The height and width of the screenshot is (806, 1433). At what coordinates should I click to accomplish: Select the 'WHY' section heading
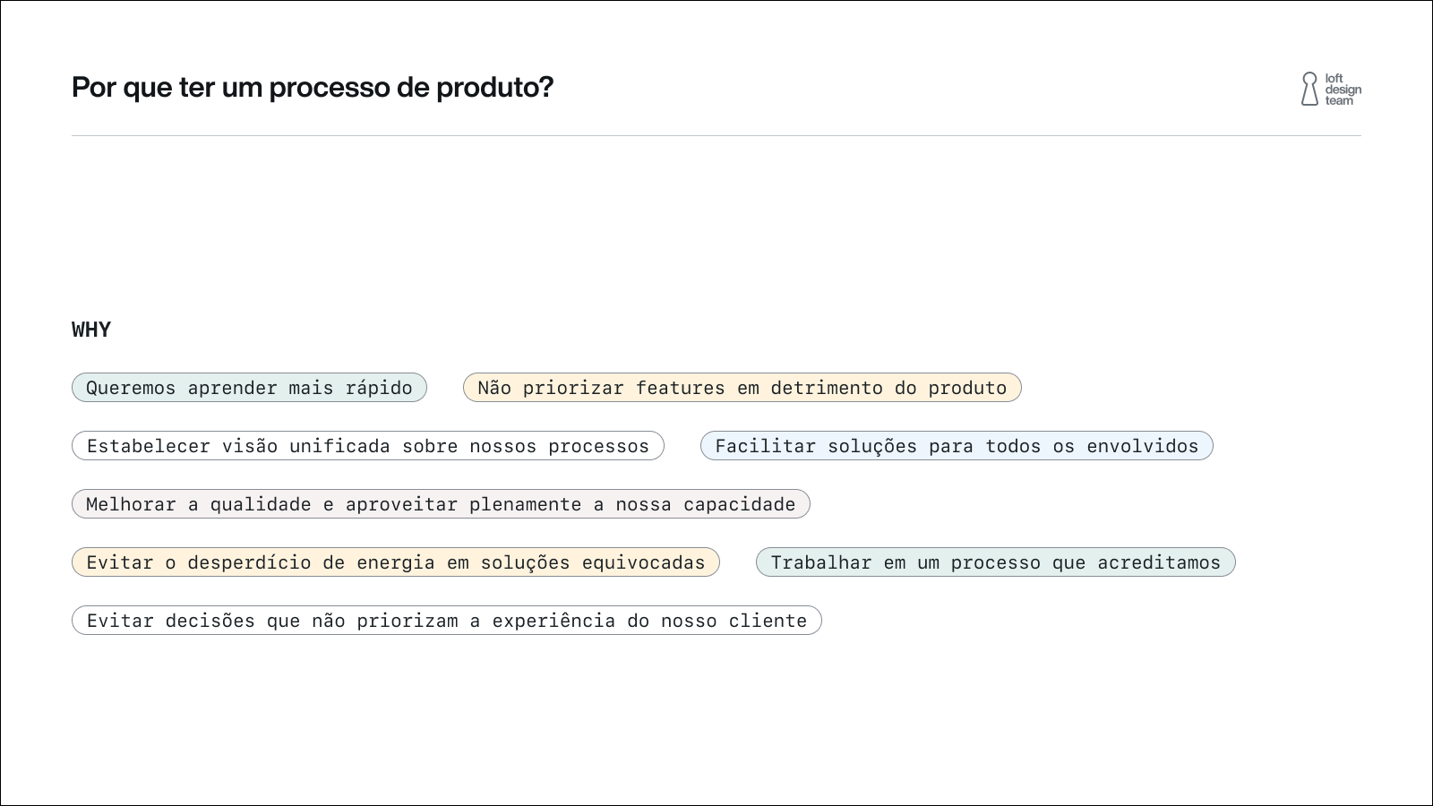[x=91, y=330]
